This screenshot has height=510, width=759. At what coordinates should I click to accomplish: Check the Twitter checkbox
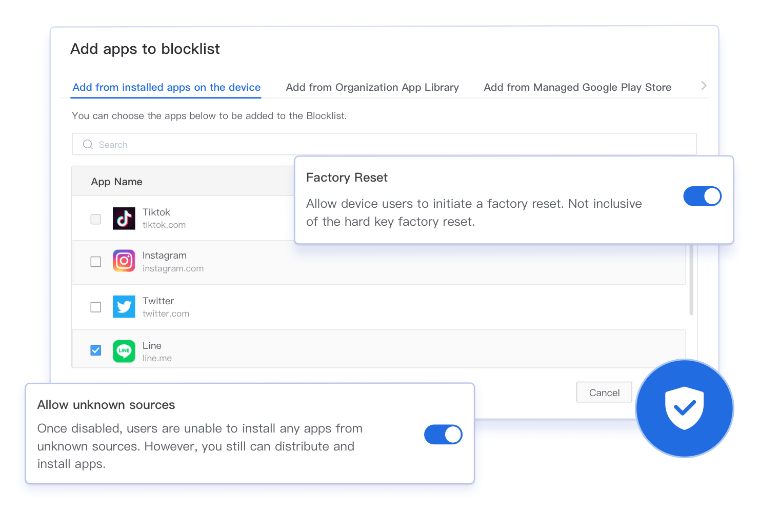pos(95,307)
